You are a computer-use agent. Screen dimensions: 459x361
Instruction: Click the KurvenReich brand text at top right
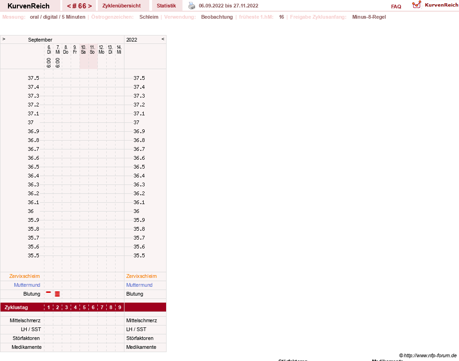coord(441,5)
